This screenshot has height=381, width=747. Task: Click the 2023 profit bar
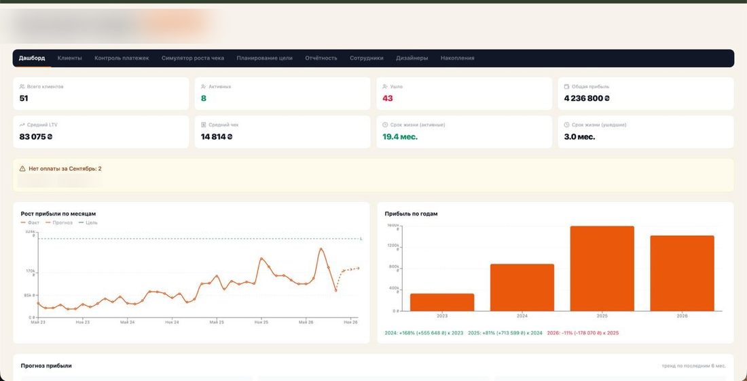[442, 302]
